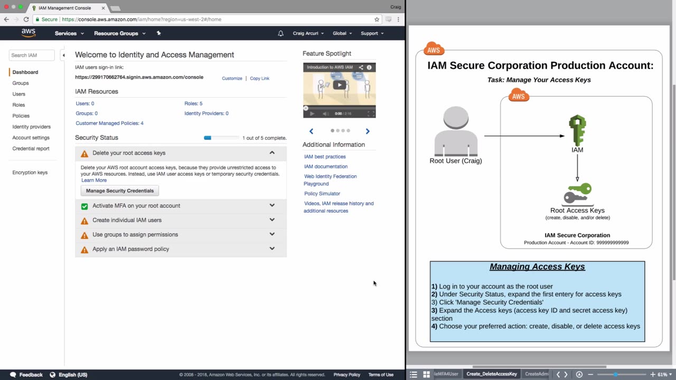Open the Global region dropdown
Image resolution: width=676 pixels, height=380 pixels.
pyautogui.click(x=343, y=33)
